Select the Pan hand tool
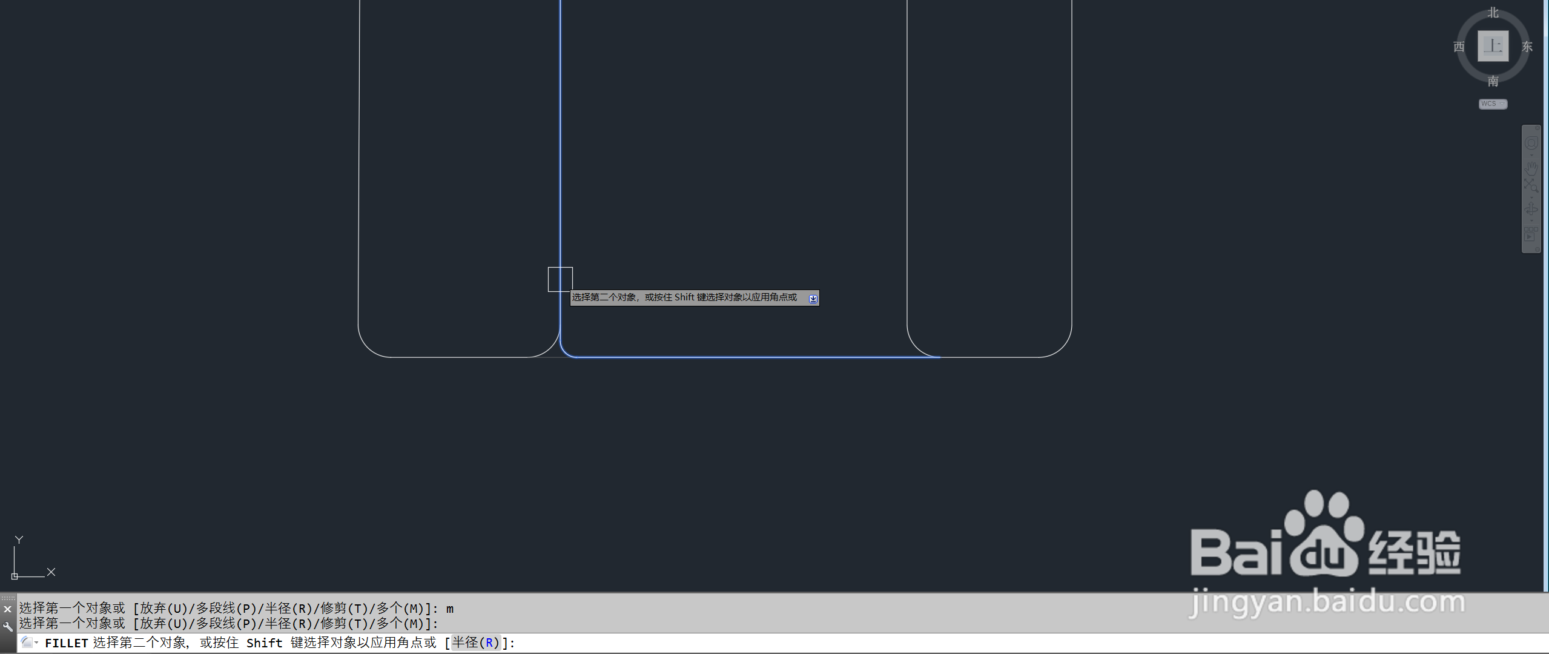 tap(1531, 168)
